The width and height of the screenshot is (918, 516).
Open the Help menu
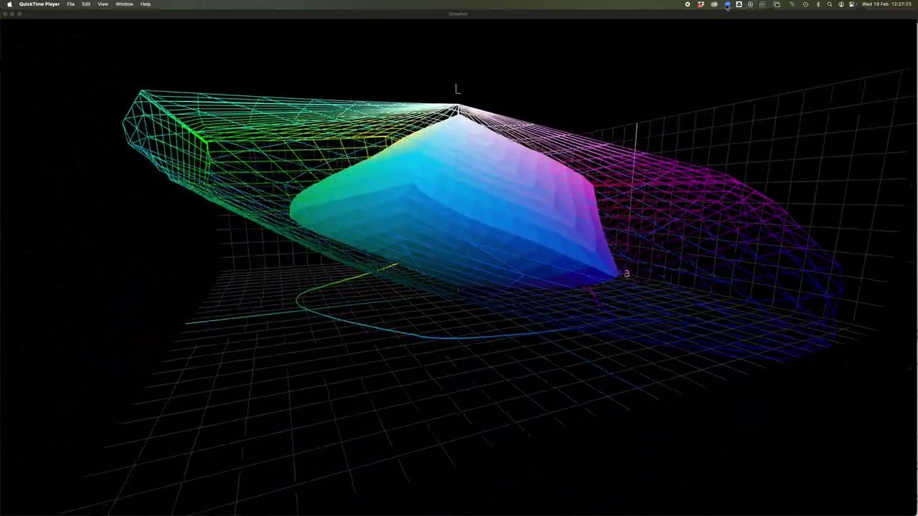pos(146,4)
